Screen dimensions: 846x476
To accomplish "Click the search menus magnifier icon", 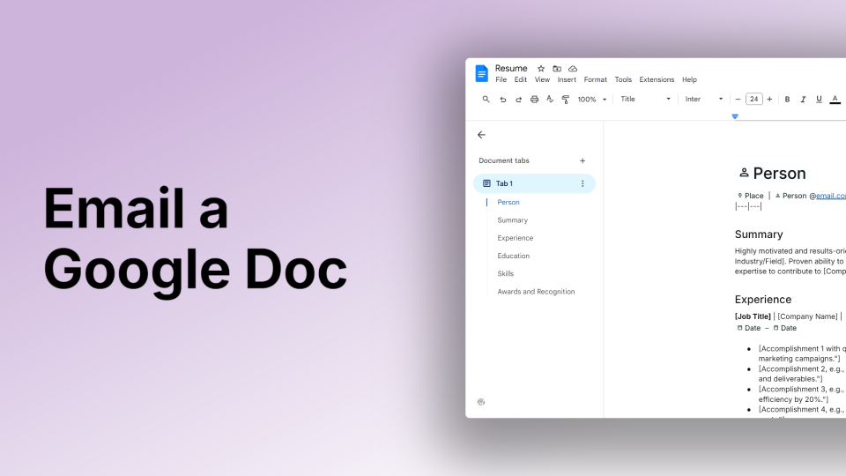I will [486, 100].
